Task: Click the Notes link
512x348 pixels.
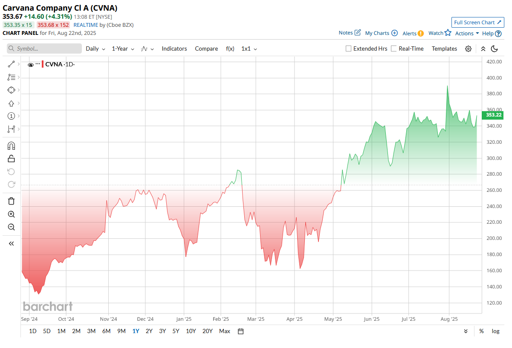Action: [346, 33]
